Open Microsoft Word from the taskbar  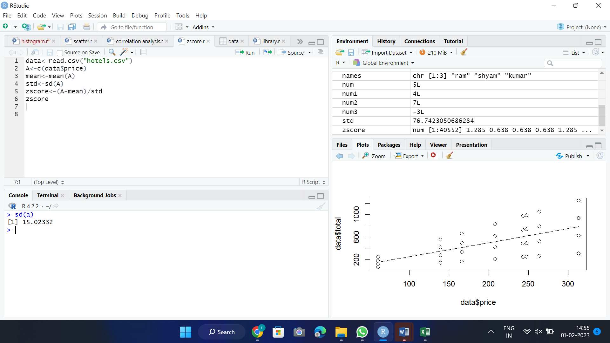[x=404, y=332]
